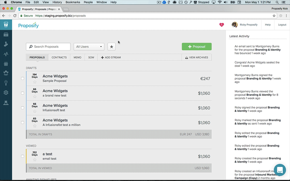Open Chrome's three-dot menu

pos(286,16)
